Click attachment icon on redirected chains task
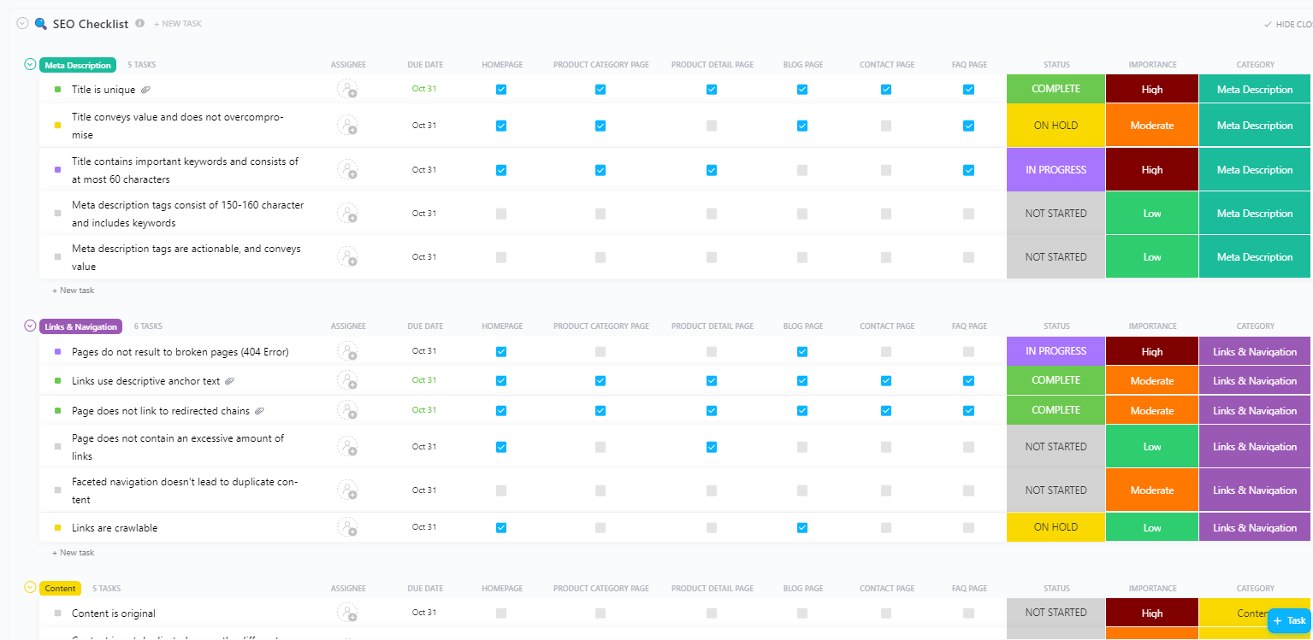1313x640 pixels. tap(259, 411)
